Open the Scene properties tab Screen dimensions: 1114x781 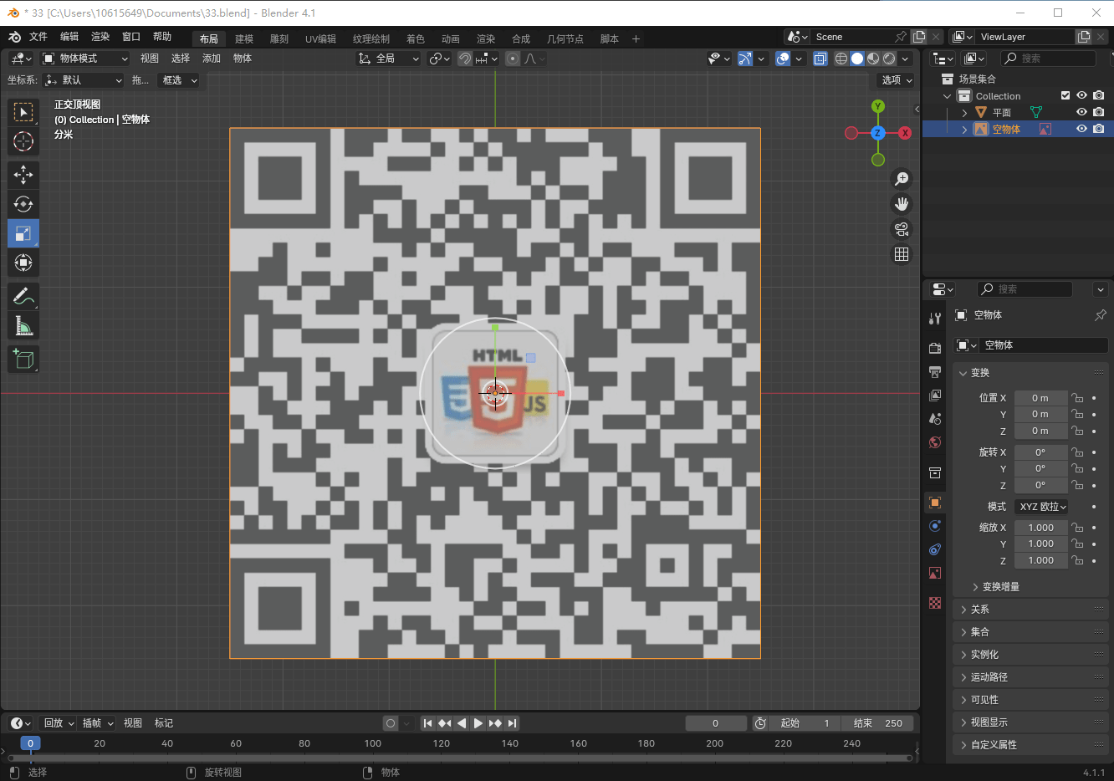935,418
